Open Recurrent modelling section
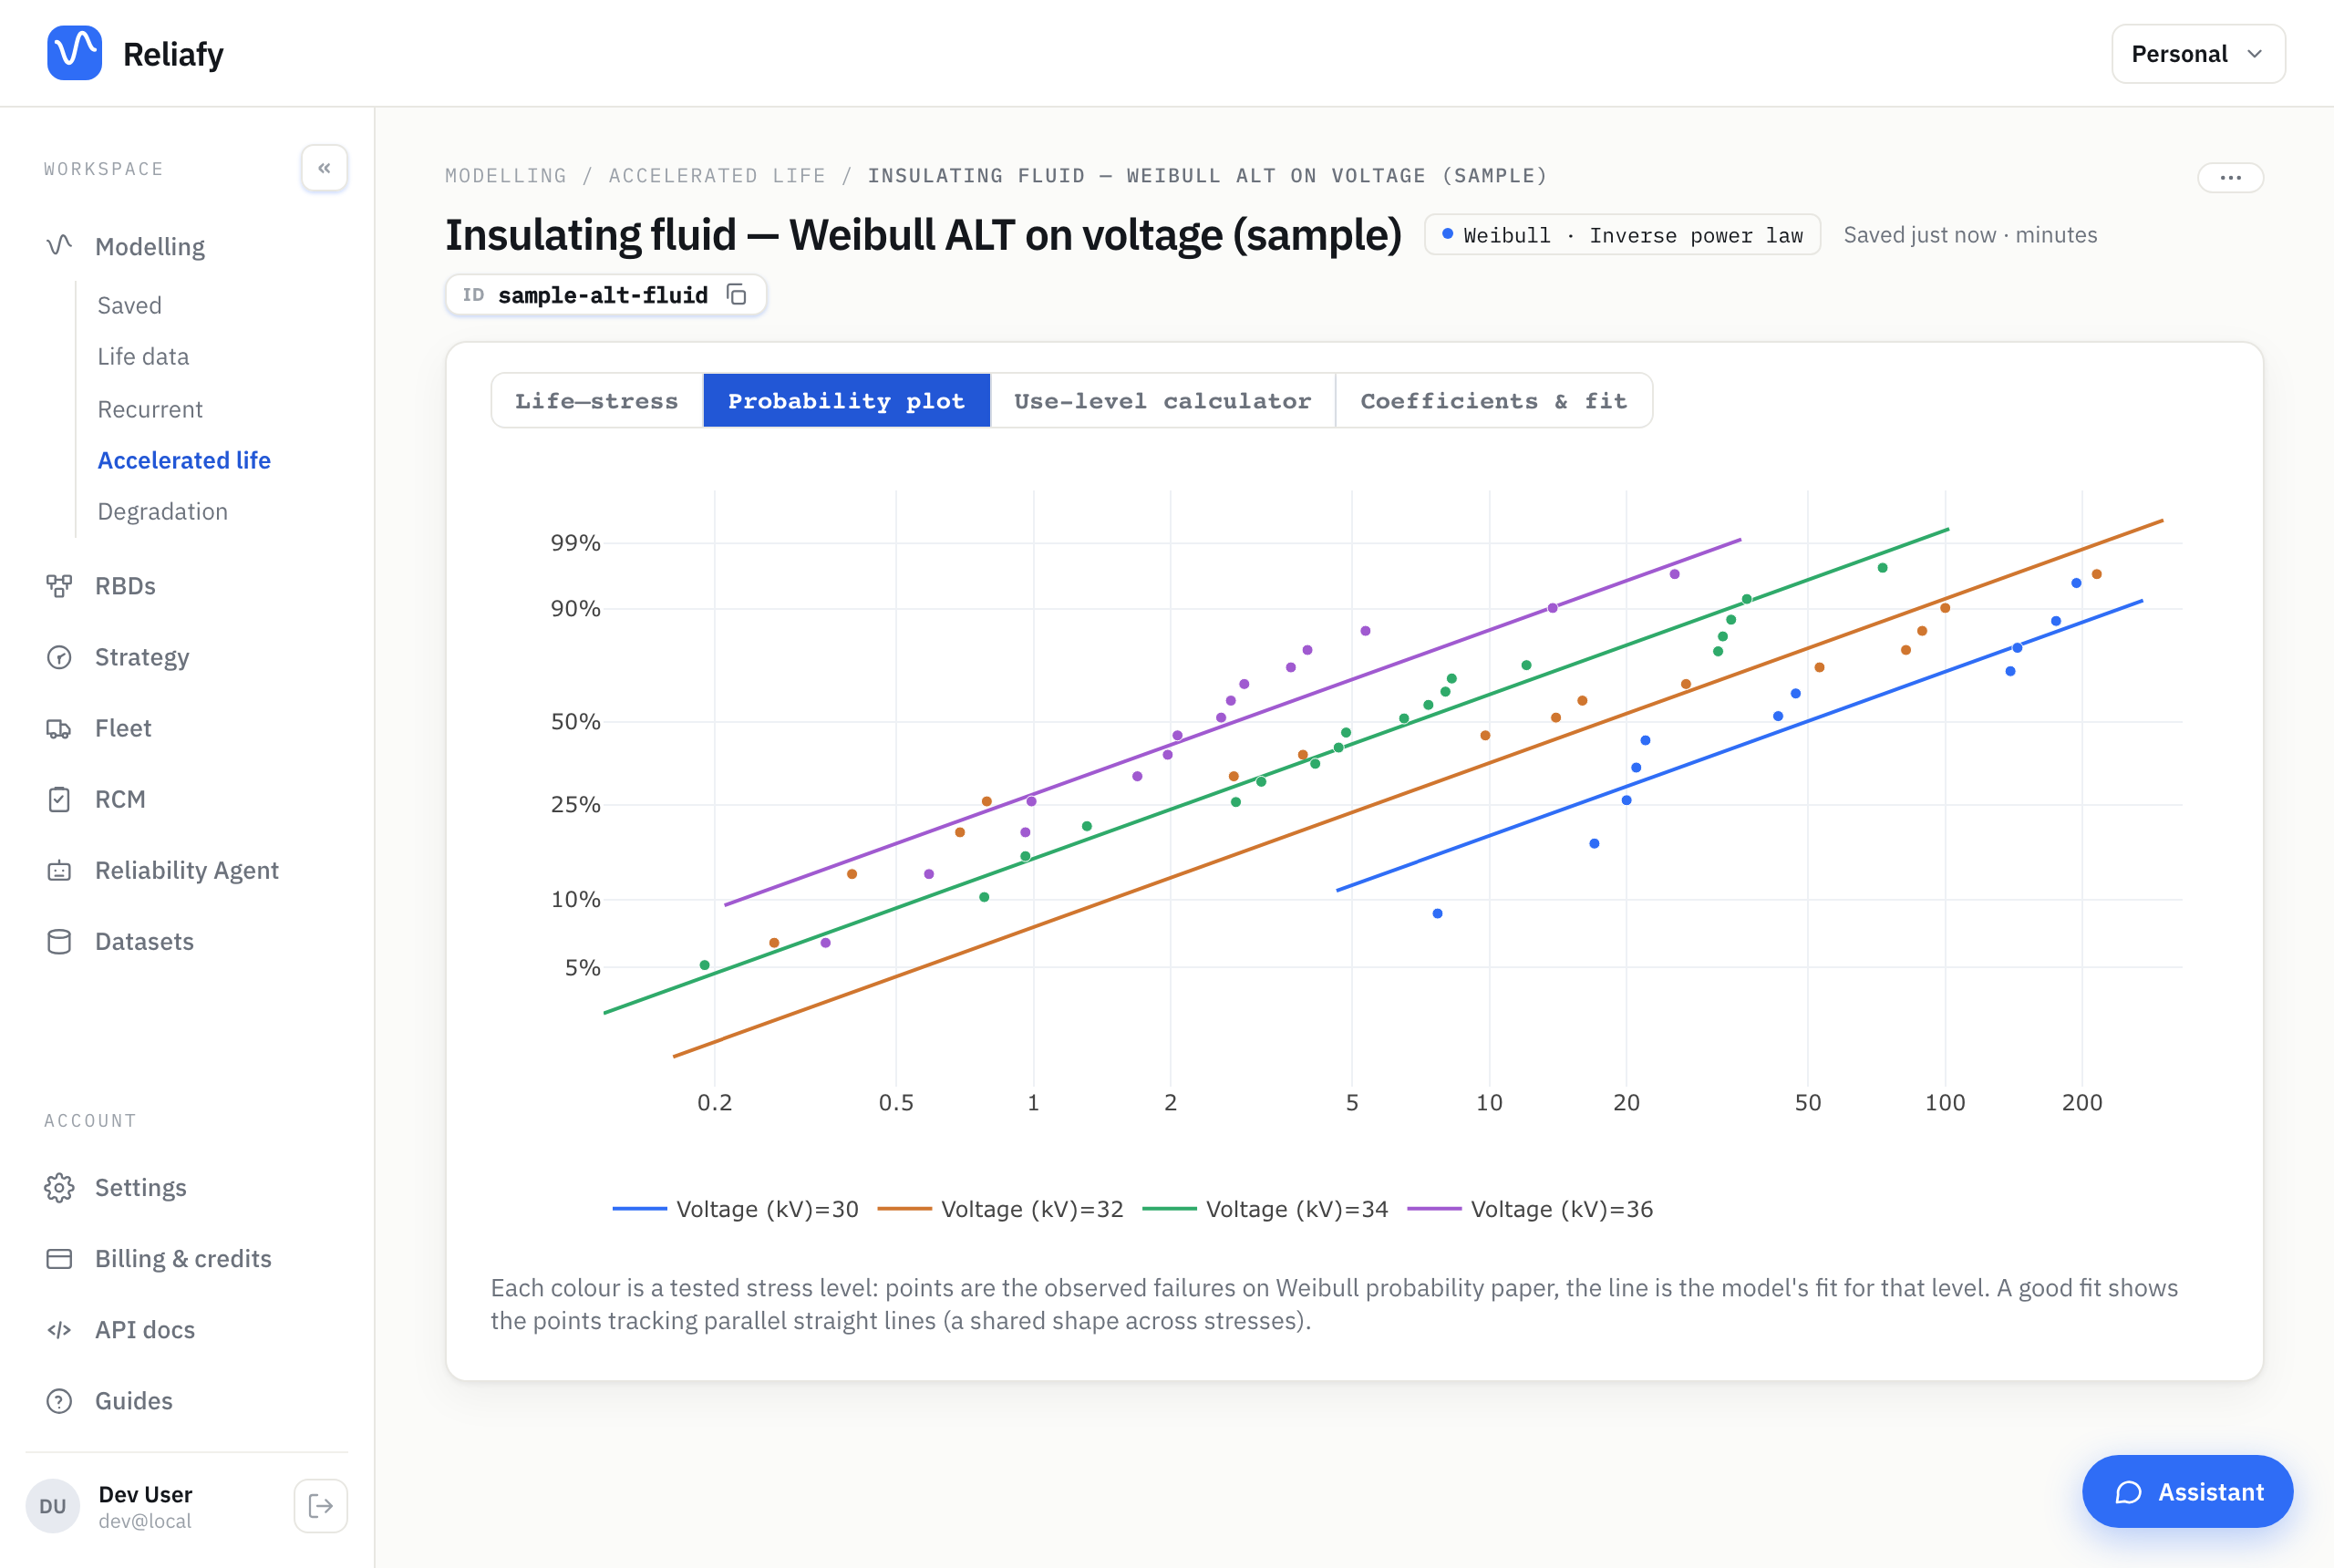Image resolution: width=2334 pixels, height=1568 pixels. pos(150,409)
